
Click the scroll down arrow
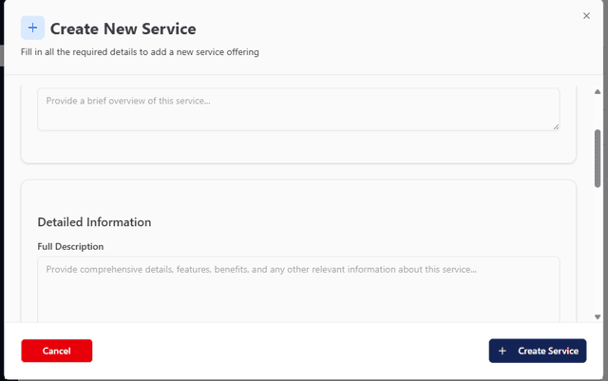[x=598, y=316]
